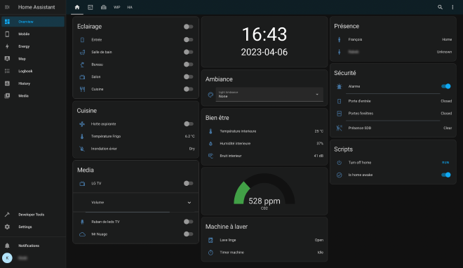
Task: Open François presence details
Action: (393, 39)
